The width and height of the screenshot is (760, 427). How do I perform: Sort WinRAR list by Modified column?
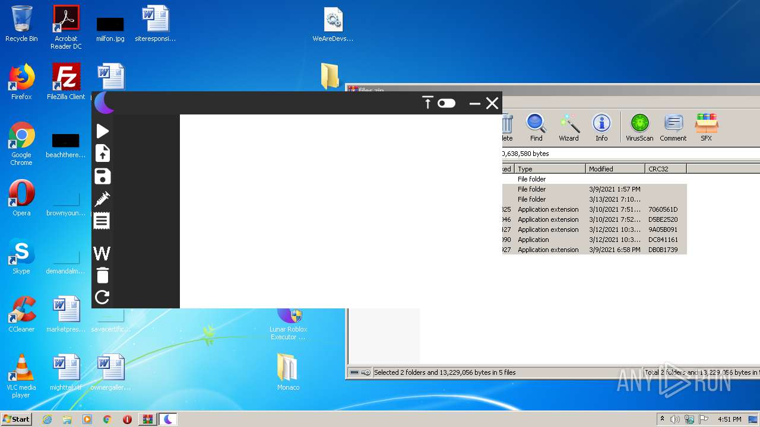coord(615,169)
